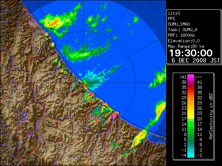Click the '41' label right of color bar

pos(199,82)
